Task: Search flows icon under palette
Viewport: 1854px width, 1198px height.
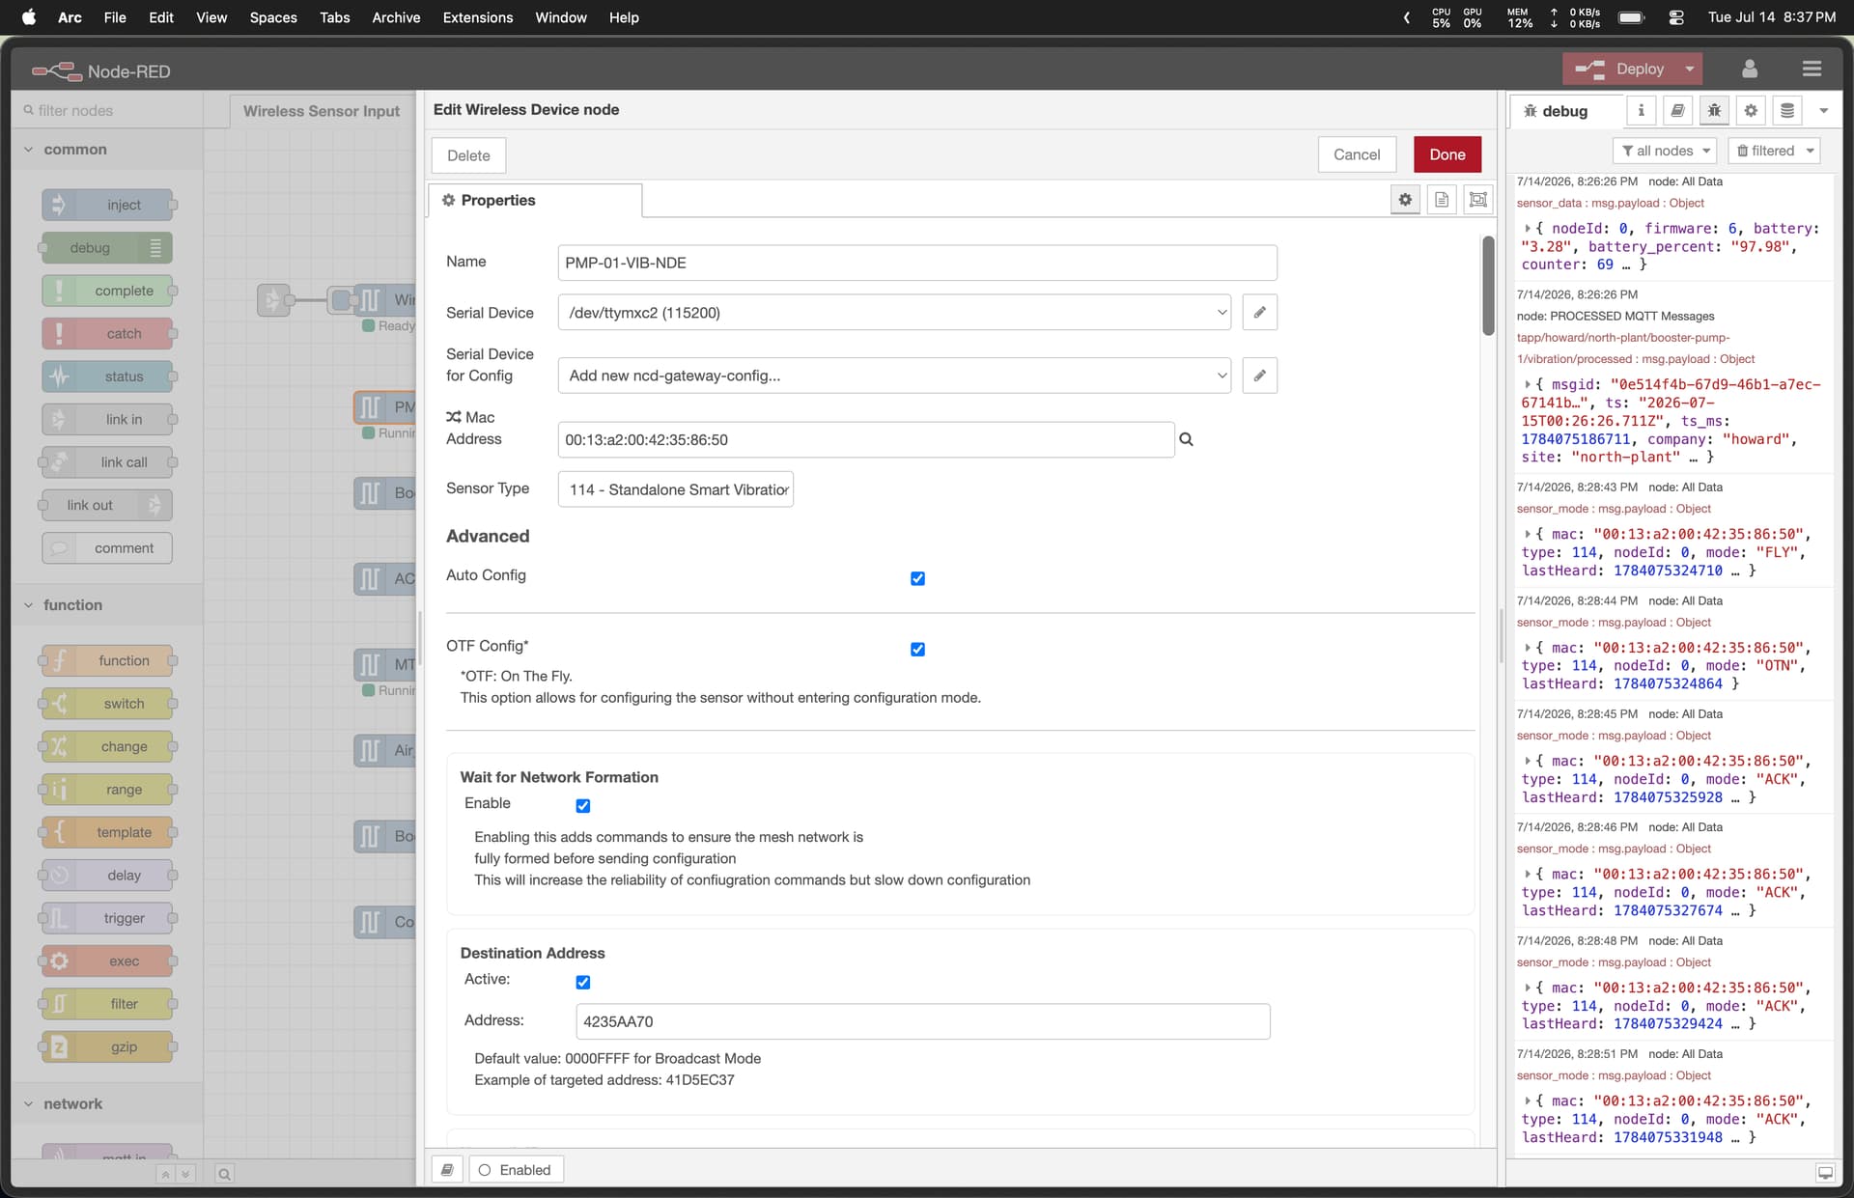Action: tap(224, 1174)
